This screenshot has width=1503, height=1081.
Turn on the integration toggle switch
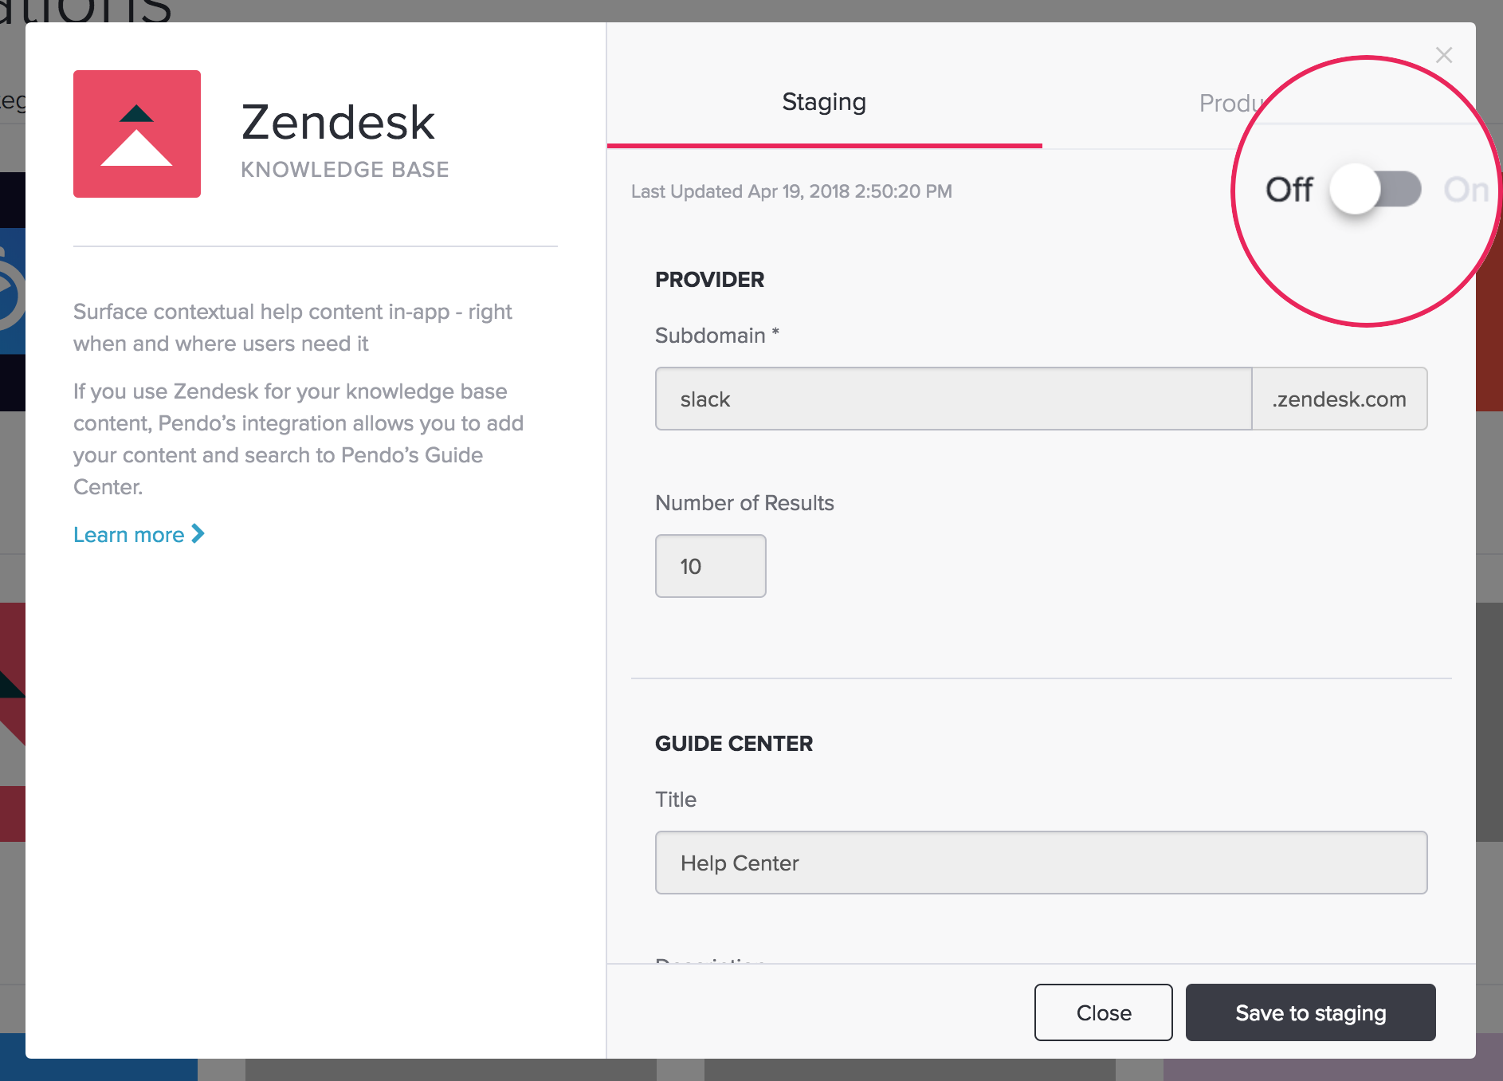pyautogui.click(x=1375, y=190)
